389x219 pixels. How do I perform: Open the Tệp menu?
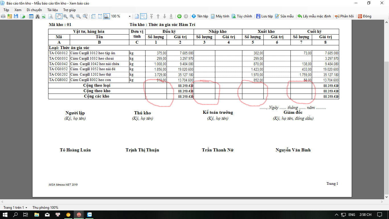[6, 10]
